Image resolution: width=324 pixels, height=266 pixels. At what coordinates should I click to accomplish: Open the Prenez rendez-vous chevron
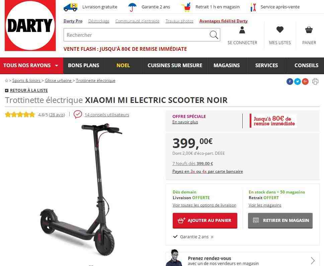[313, 261]
